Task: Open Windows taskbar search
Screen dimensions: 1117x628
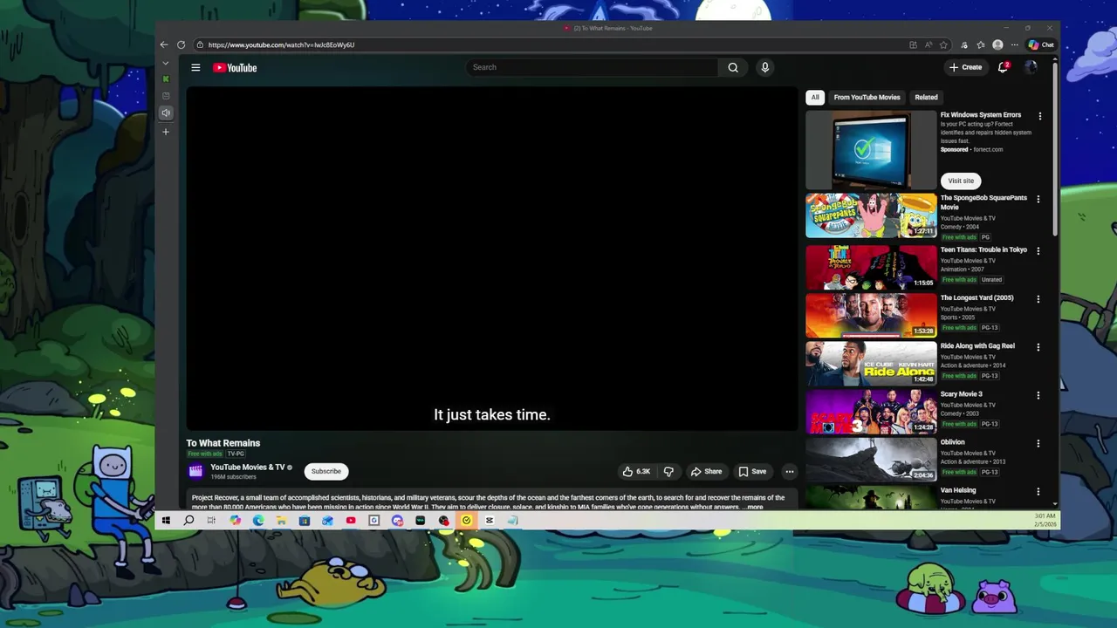Action: click(x=188, y=521)
